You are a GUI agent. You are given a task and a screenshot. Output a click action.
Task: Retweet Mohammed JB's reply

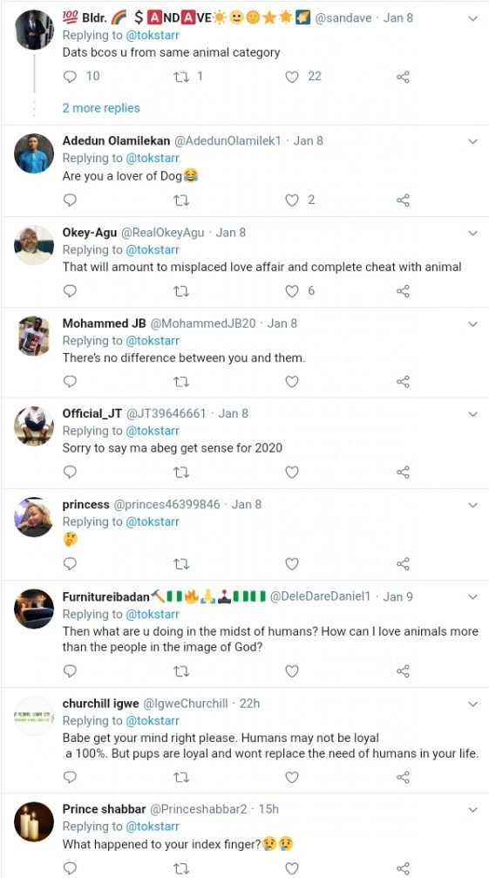[181, 382]
